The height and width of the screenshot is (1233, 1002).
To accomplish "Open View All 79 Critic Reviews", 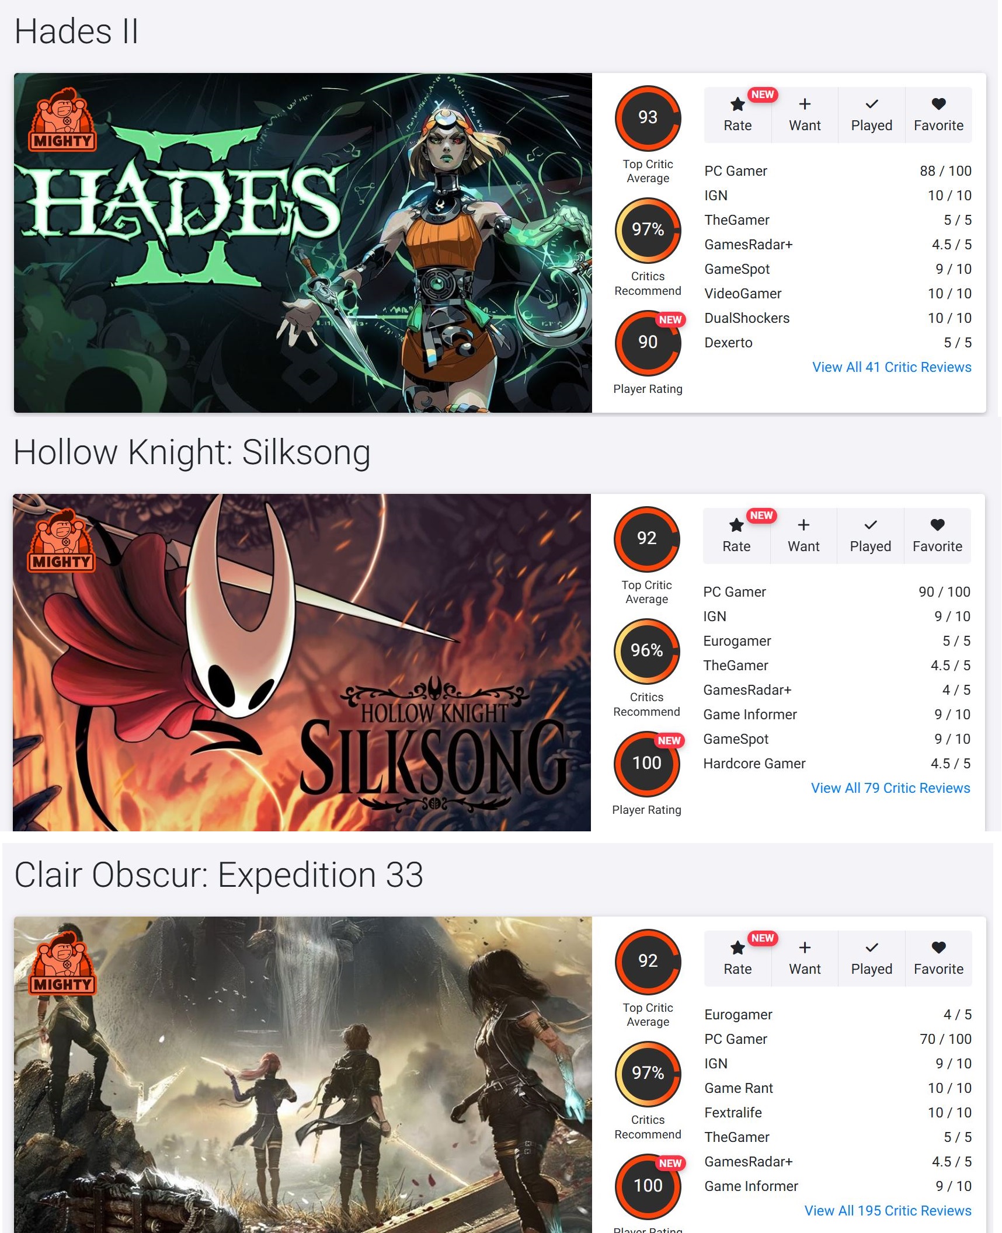I will (x=890, y=788).
